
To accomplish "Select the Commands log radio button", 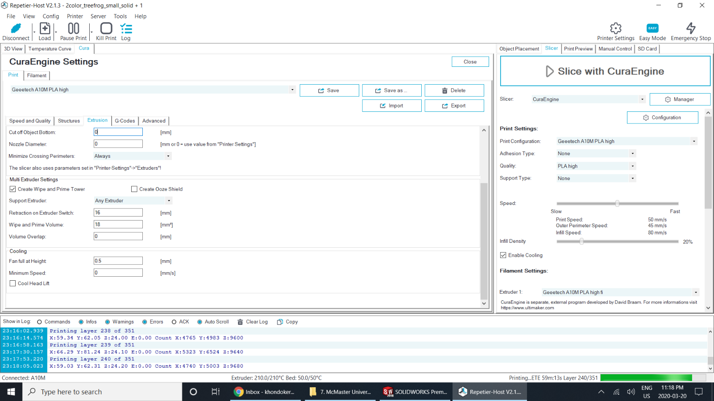I will click(40, 322).
